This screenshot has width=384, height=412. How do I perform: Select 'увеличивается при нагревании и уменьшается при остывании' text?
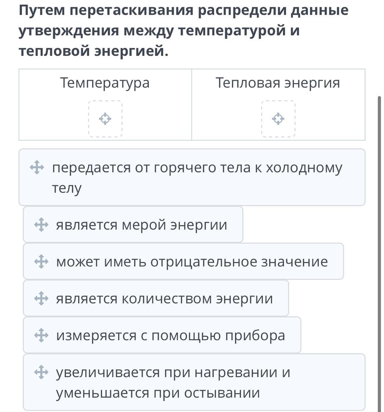click(x=173, y=383)
